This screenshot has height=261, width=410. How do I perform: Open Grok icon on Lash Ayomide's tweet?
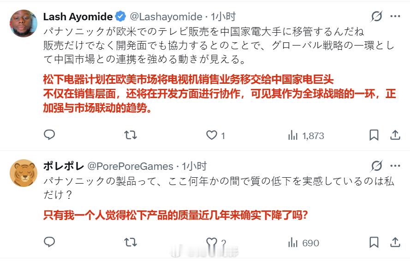tap(377, 17)
